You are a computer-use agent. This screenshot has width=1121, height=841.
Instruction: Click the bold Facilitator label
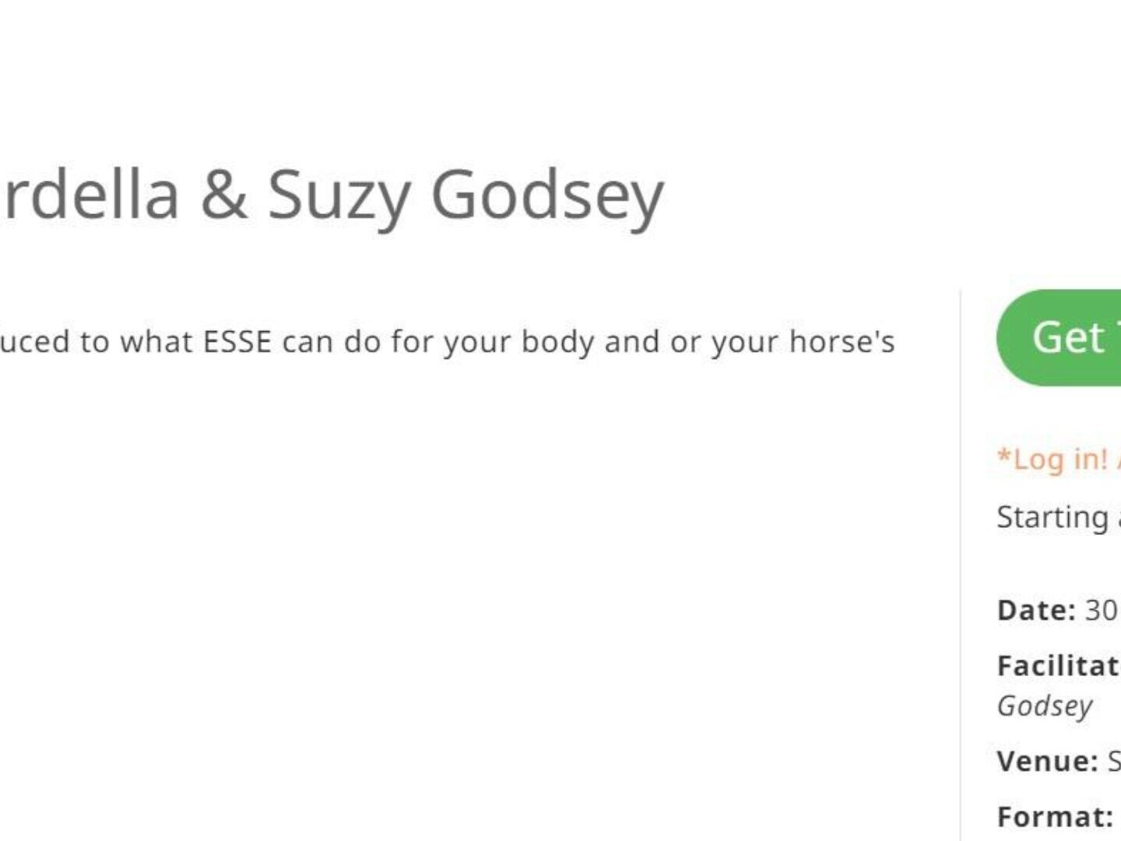(1059, 666)
